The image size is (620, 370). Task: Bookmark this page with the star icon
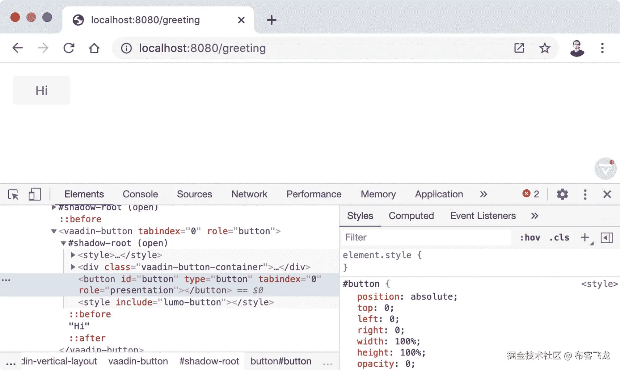(x=544, y=48)
